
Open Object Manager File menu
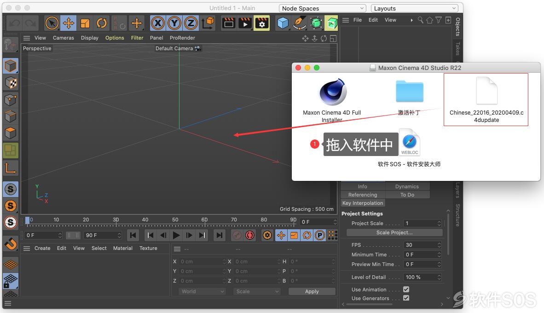357,20
